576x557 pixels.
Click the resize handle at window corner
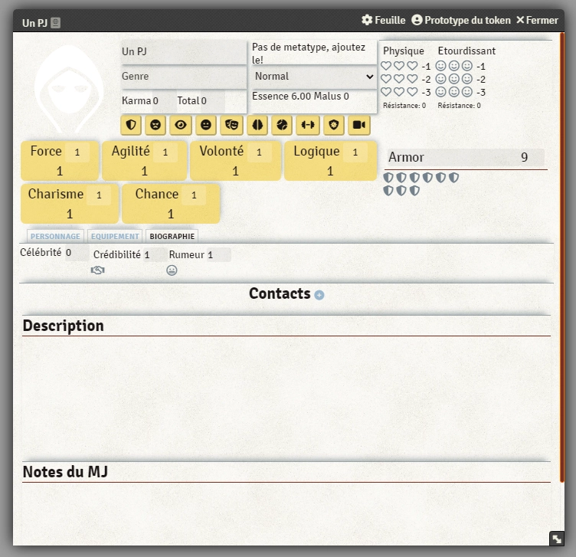557,539
